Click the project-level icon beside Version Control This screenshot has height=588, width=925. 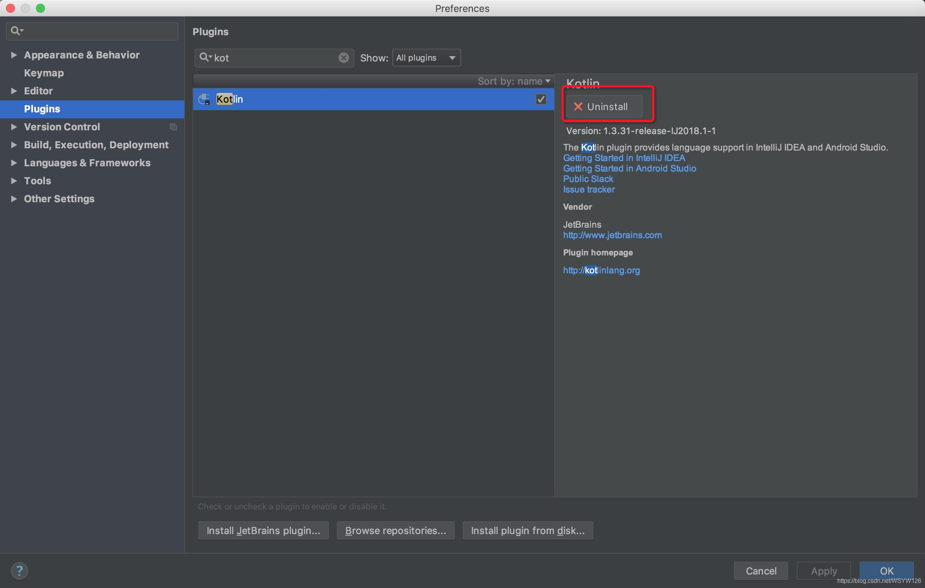tap(173, 127)
